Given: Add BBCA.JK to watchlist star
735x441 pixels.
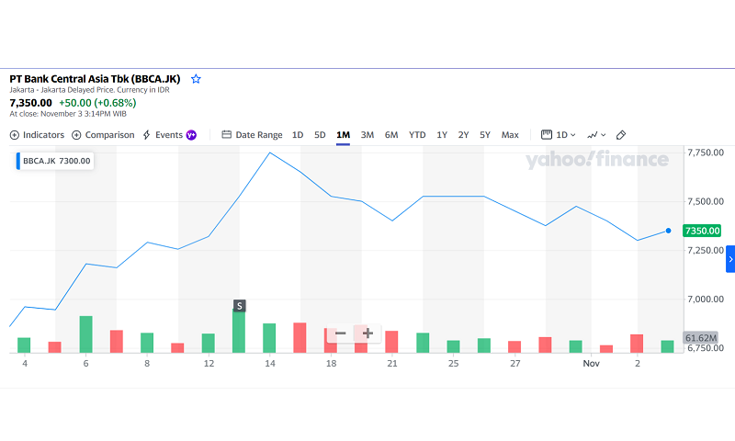Looking at the screenshot, I should click(x=196, y=79).
